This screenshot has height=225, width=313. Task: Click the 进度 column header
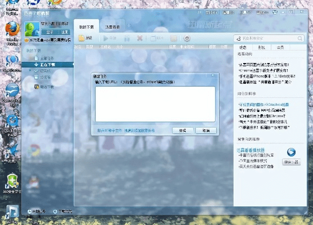[x=172, y=47]
